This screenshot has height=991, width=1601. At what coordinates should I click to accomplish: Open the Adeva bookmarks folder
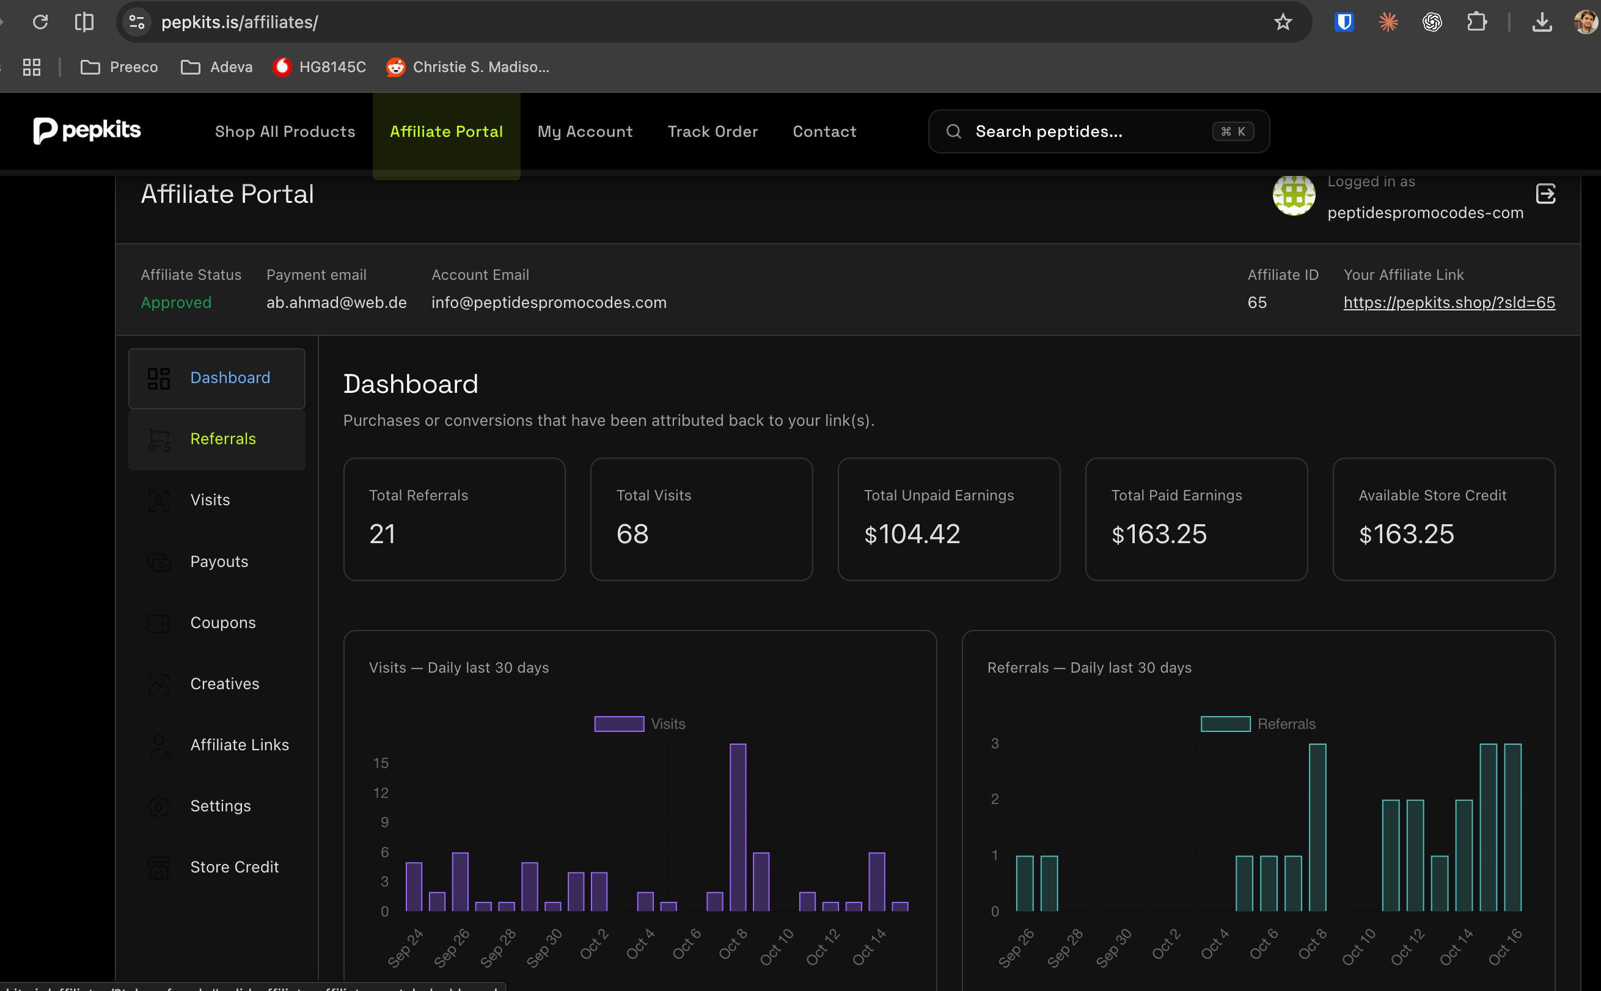[x=216, y=67]
